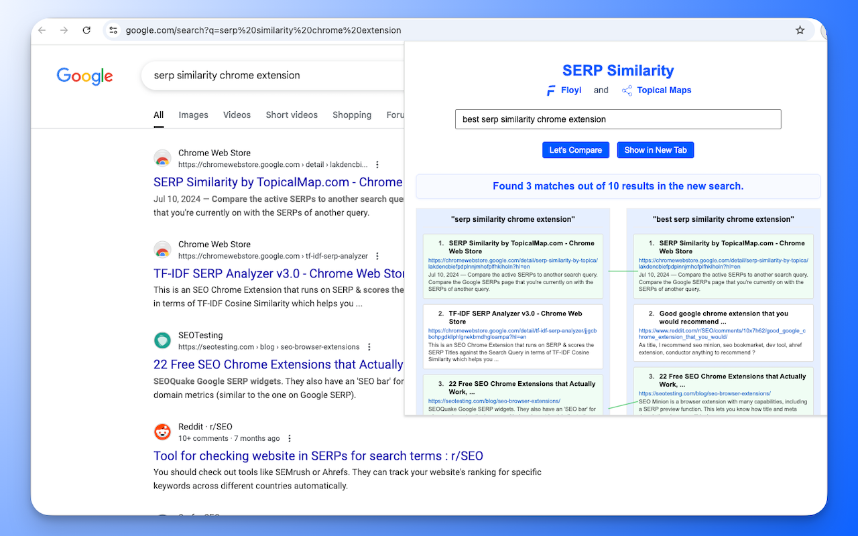Click the site information icon in the address bar
The image size is (858, 536).
tap(113, 30)
